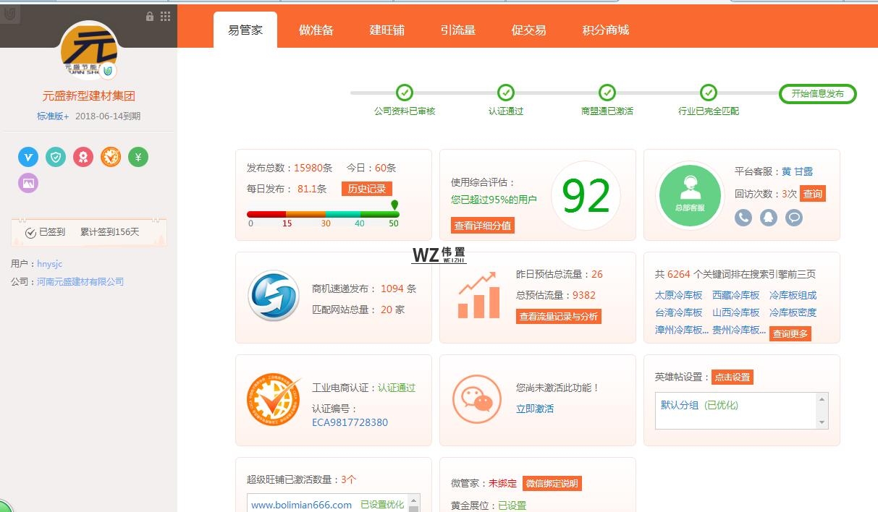
Task: Toggle the lock icon at the top bar
Action: 149,15
